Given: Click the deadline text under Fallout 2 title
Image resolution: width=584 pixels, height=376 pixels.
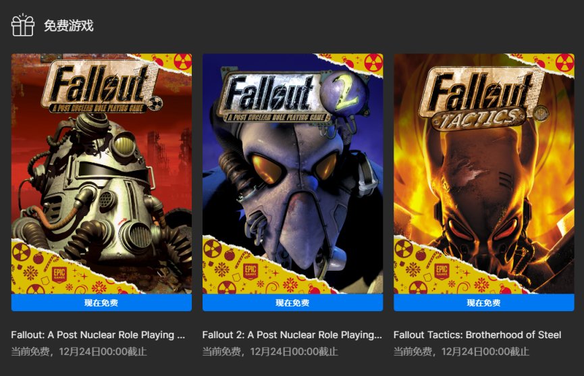Looking at the screenshot, I should coord(270,352).
